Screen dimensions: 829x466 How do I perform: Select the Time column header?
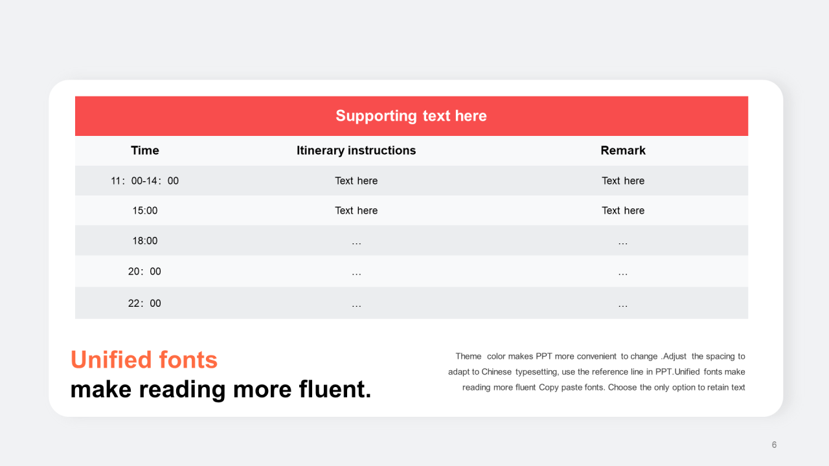click(145, 150)
